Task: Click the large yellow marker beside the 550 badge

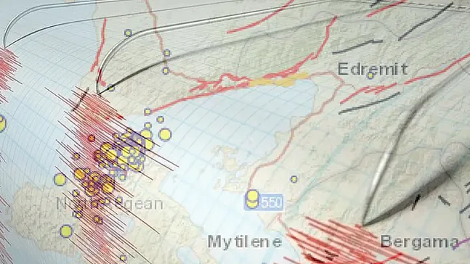Action: coord(252,199)
